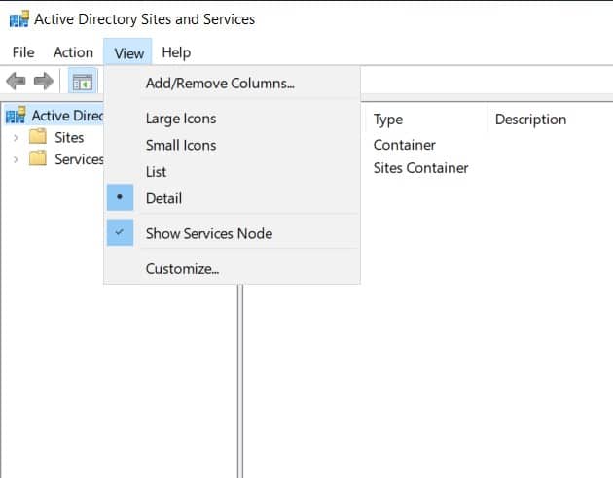613x478 pixels.
Task: Open the Help menu
Action: (176, 52)
